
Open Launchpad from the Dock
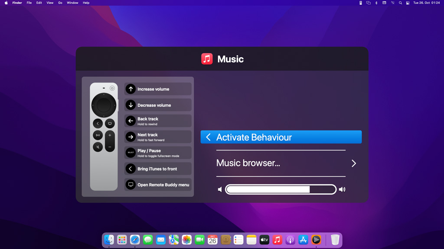pos(122,239)
